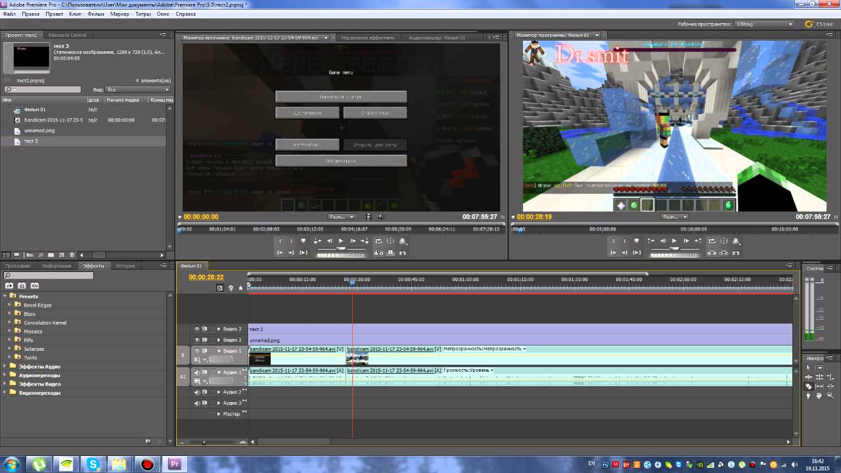The image size is (841, 473).
Task: Filter effects by YUV icon
Action: point(35,286)
